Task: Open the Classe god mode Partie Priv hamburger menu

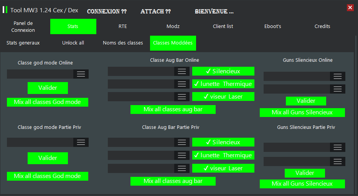Action: click(x=81, y=142)
